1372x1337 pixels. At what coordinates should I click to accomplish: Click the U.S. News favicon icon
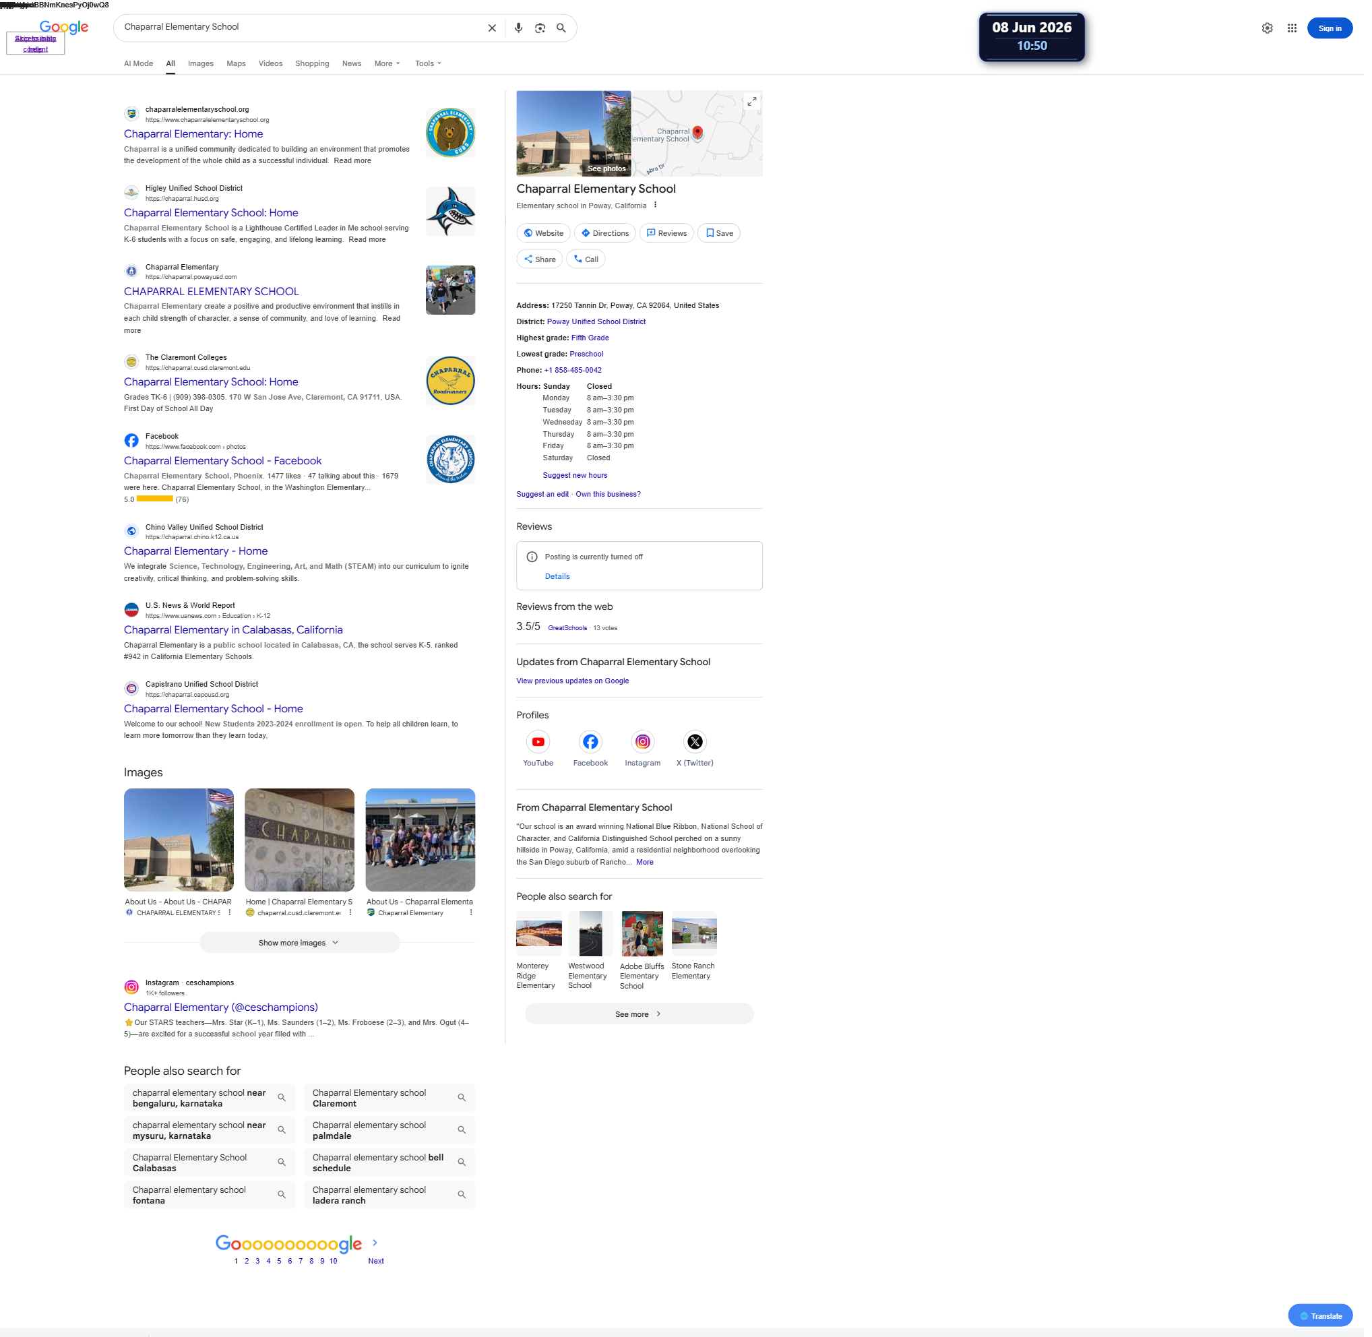point(131,611)
